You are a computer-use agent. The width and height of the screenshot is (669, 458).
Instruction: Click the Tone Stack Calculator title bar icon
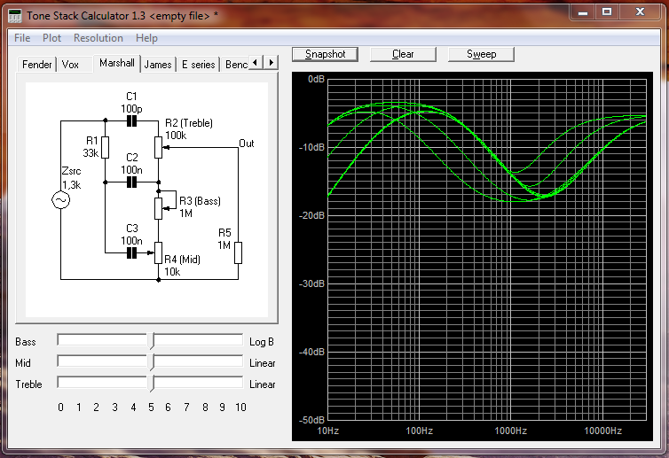[x=15, y=15]
